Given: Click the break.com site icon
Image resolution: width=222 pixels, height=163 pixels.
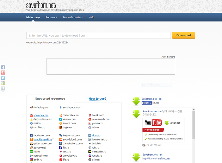Looking at the screenshot, I should pos(90,115).
